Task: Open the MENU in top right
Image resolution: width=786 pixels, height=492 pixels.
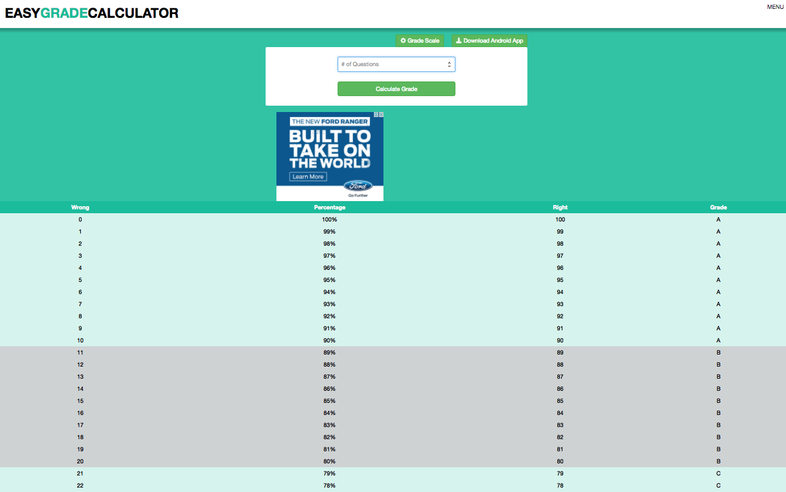Action: click(x=775, y=7)
